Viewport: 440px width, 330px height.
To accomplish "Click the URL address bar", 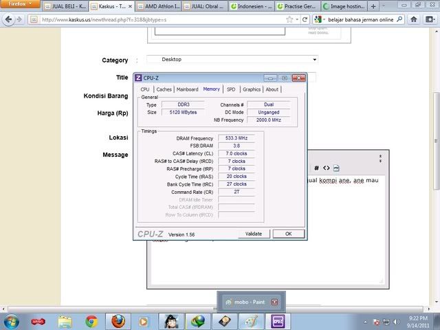I will tap(162, 20).
